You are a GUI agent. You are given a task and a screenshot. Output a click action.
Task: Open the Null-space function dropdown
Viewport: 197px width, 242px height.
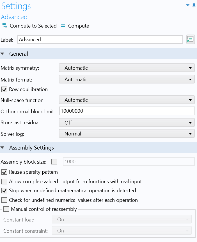point(127,100)
